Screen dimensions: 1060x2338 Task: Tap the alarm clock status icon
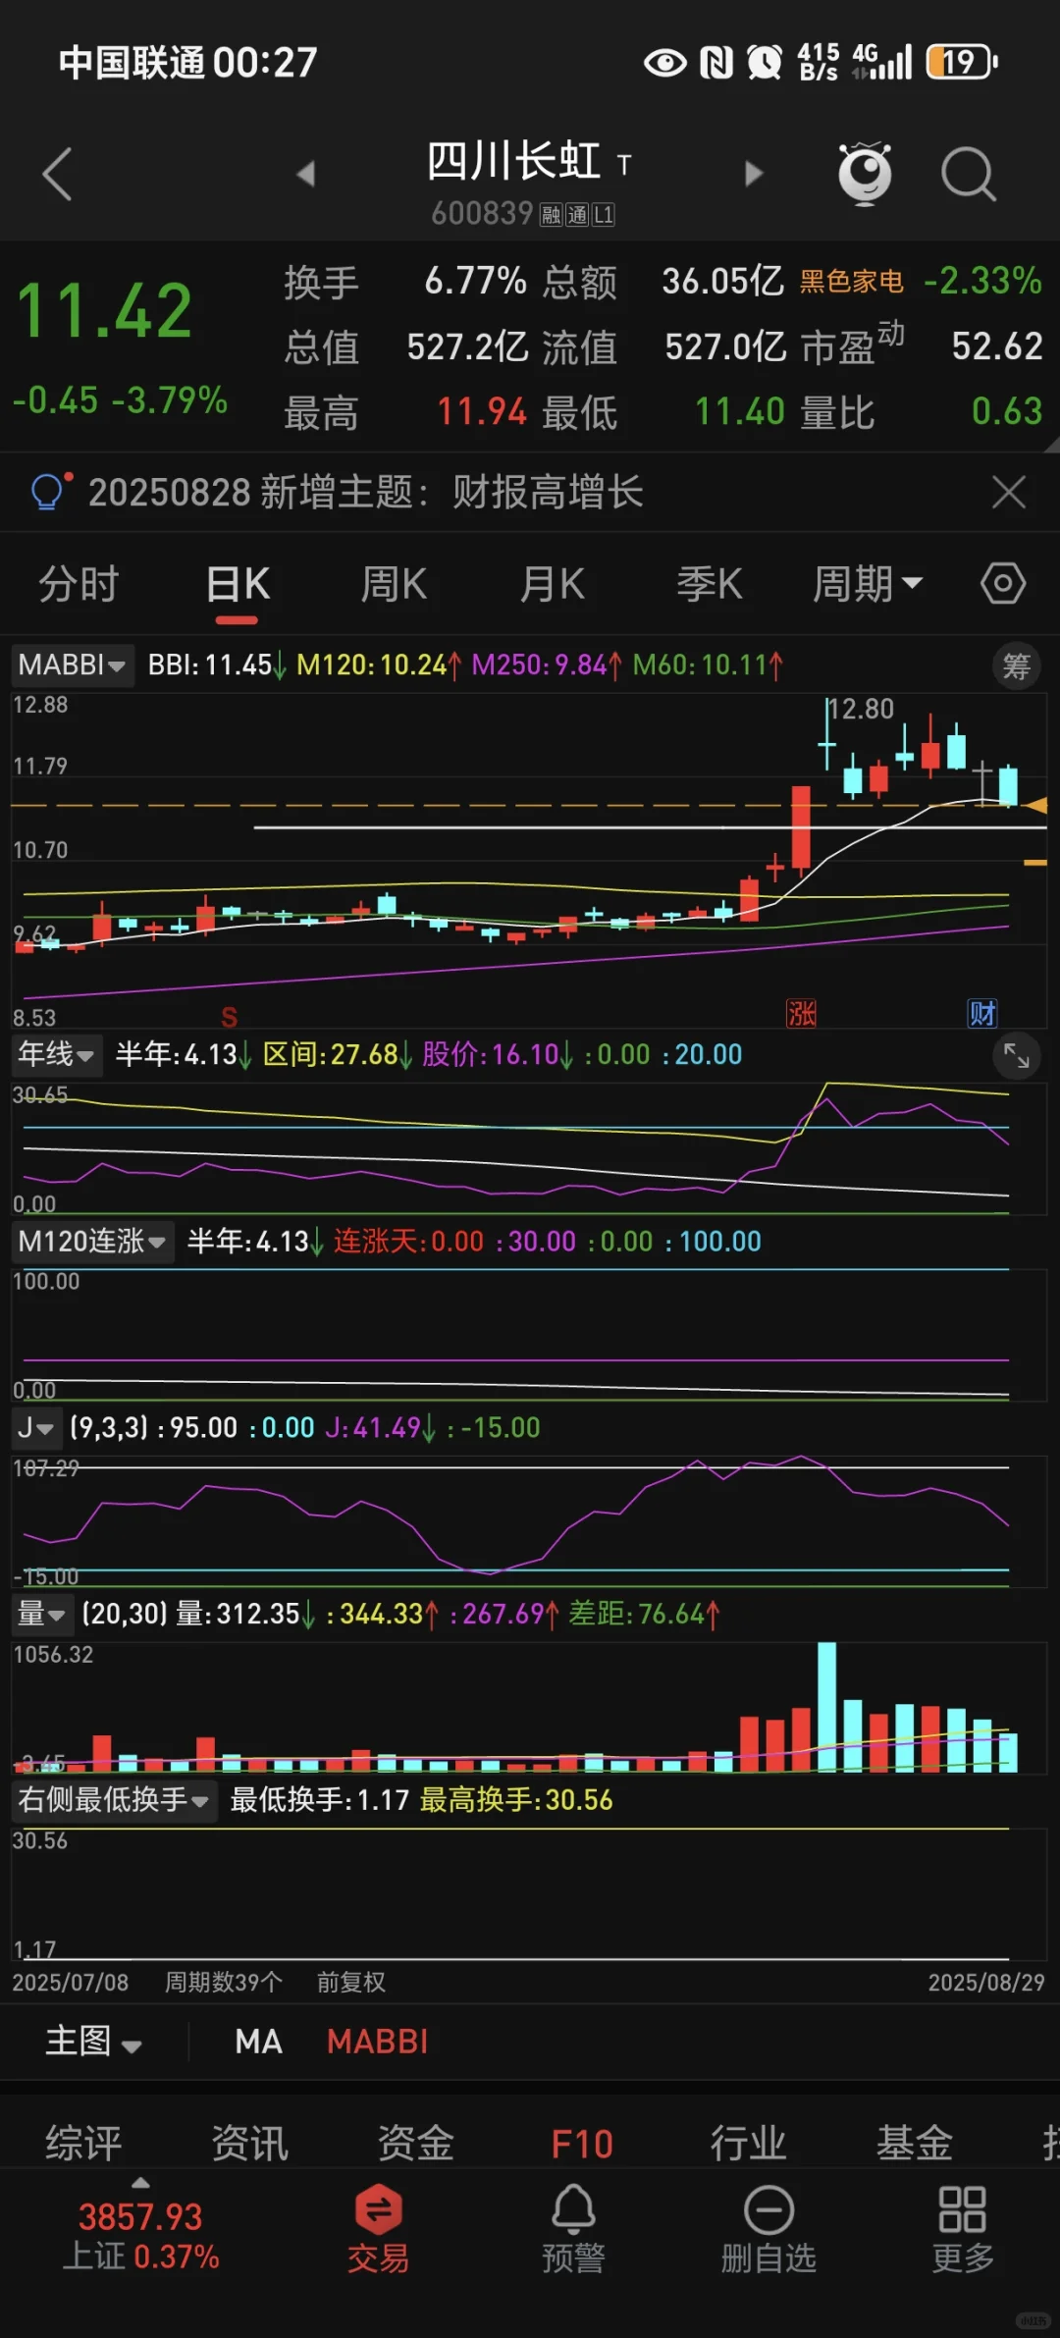pyautogui.click(x=765, y=63)
